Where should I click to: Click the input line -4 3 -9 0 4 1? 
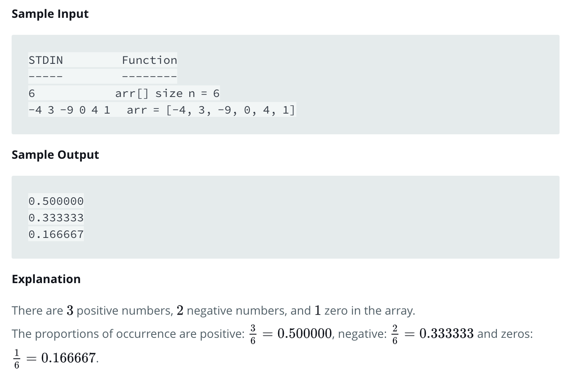coord(69,110)
